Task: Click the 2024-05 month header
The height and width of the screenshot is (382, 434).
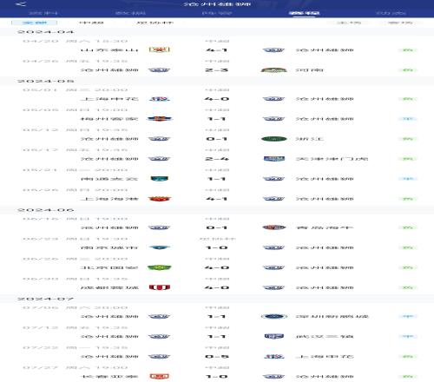Action: 45,81
